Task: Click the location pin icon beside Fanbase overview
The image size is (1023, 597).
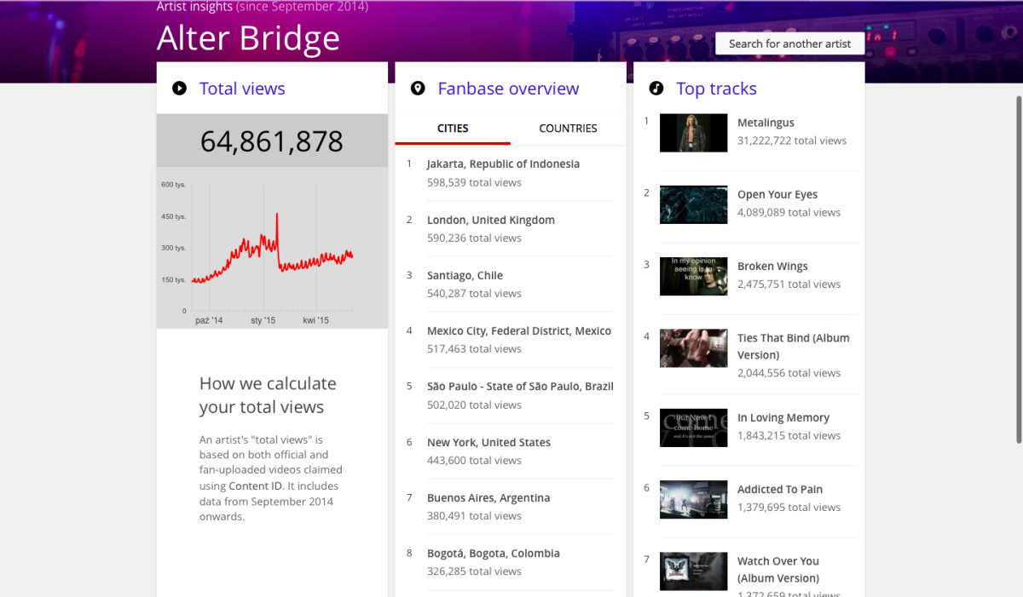Action: pos(418,88)
